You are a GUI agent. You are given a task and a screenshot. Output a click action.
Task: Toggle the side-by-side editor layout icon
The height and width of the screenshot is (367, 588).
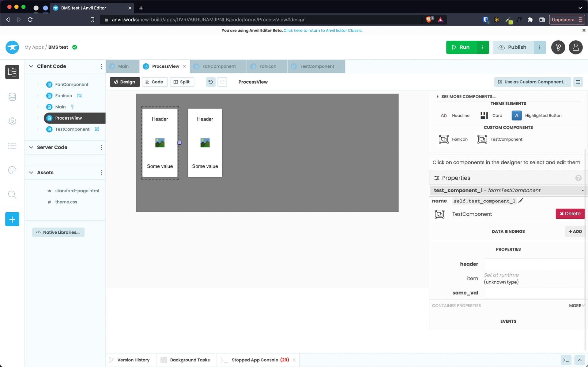point(578,82)
